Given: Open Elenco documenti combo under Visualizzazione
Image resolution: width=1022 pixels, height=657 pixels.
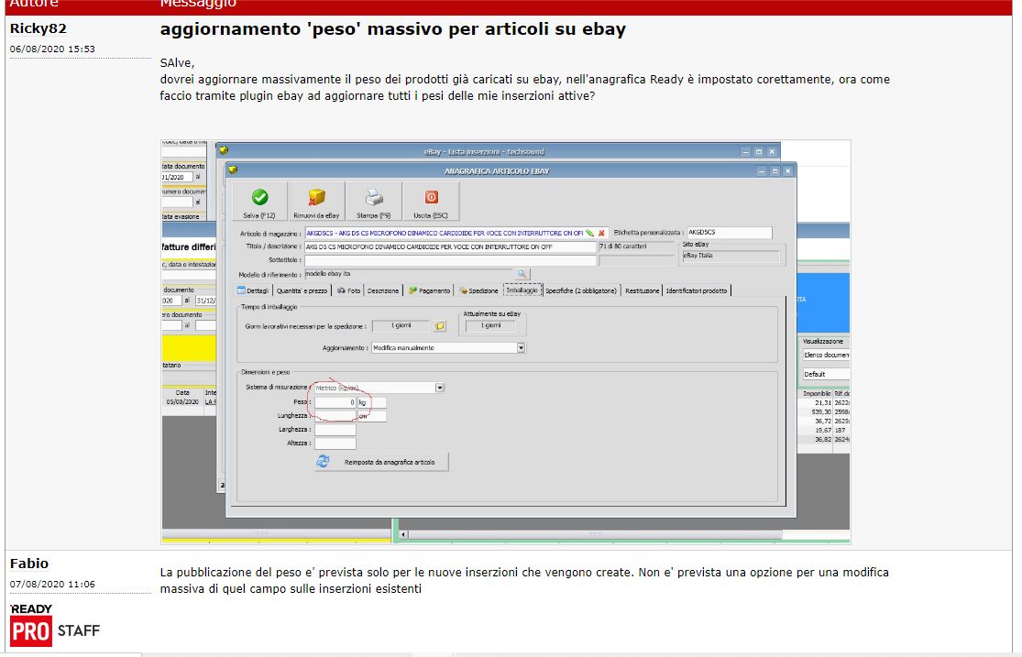Looking at the screenshot, I should point(826,356).
